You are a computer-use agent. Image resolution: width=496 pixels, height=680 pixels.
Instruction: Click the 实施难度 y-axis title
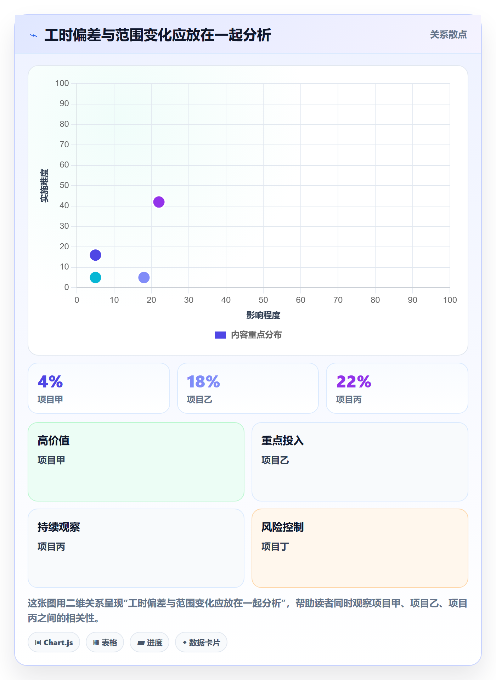click(44, 186)
